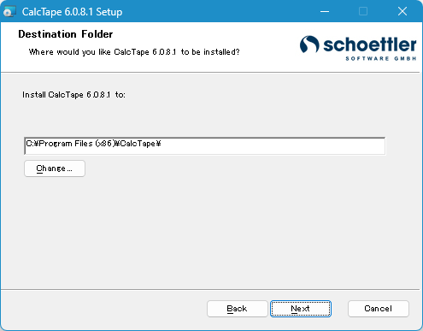The image size is (423, 331).
Task: Focus the installation path input field
Action: point(205,146)
